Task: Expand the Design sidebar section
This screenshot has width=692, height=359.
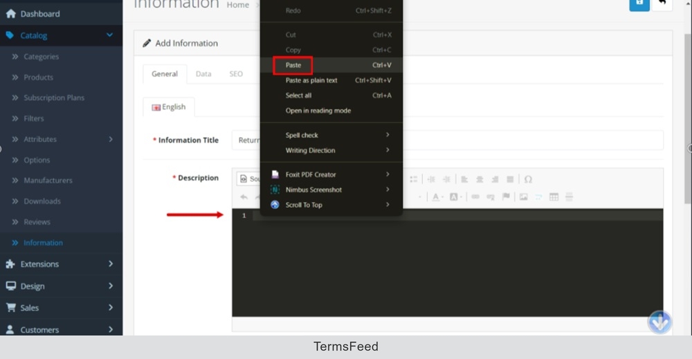Action: 62,286
